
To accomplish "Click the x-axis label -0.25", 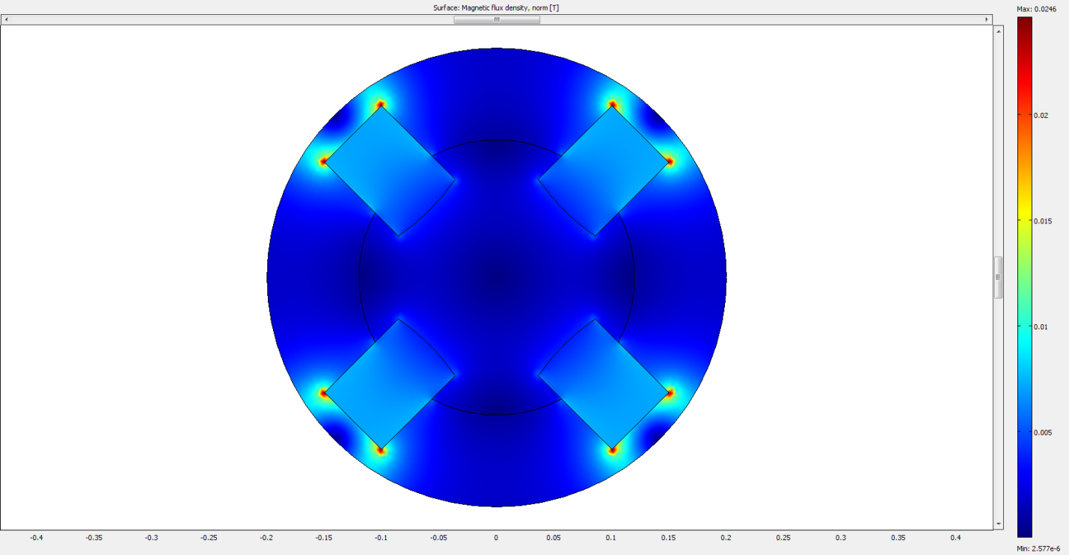I will 209,537.
